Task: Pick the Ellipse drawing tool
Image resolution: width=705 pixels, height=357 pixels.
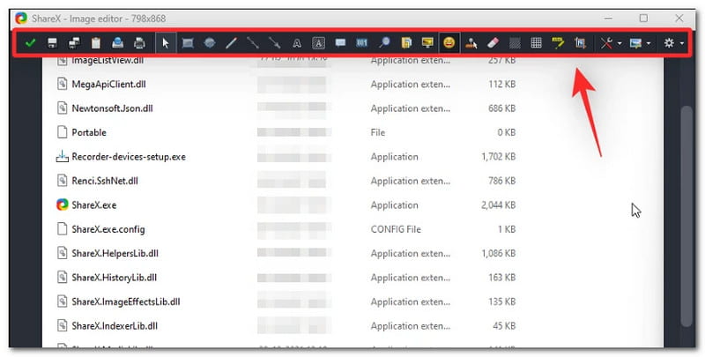Action: [x=210, y=43]
